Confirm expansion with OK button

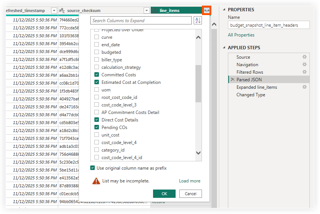164,194
